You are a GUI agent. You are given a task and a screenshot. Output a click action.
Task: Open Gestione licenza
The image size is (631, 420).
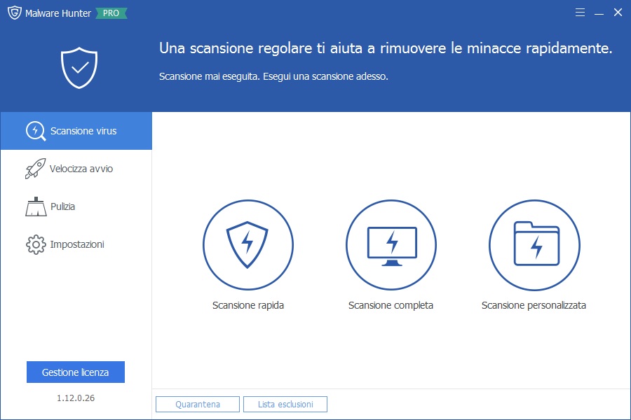(x=76, y=372)
